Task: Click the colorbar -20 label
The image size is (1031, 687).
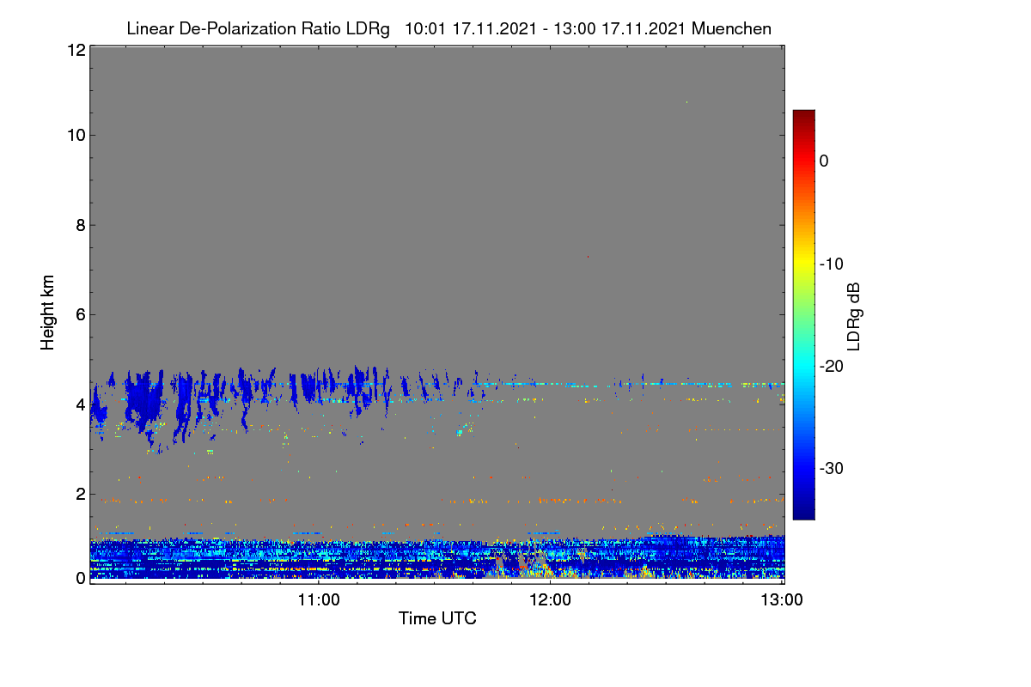Action: 832,366
